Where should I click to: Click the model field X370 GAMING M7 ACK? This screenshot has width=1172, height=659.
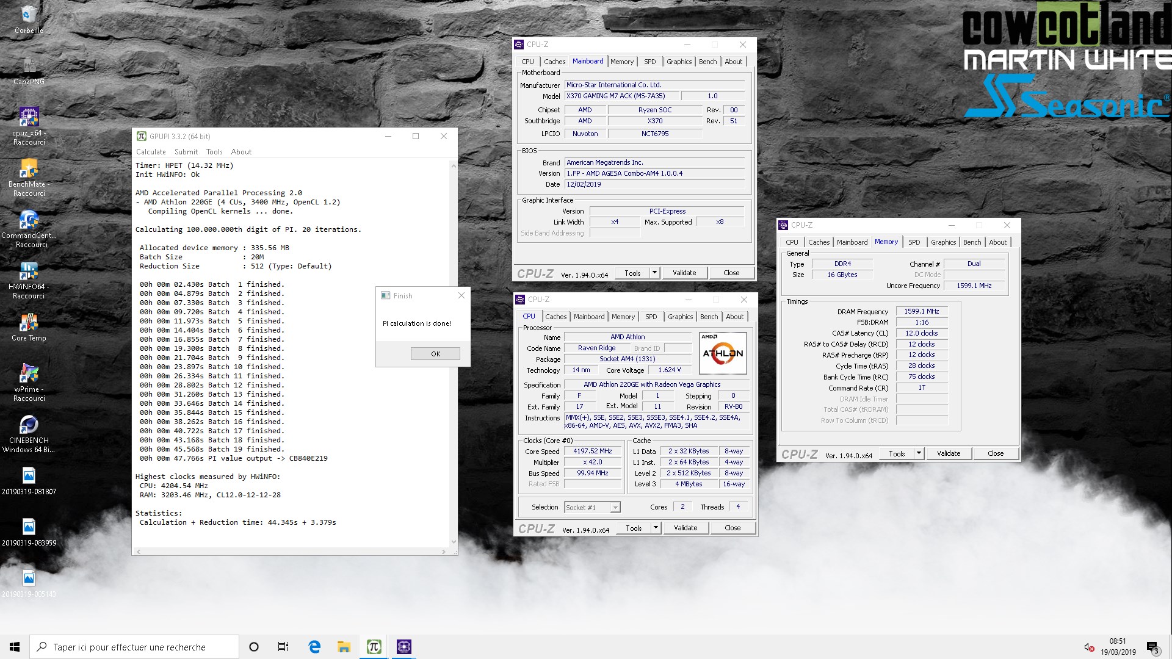pyautogui.click(x=621, y=96)
